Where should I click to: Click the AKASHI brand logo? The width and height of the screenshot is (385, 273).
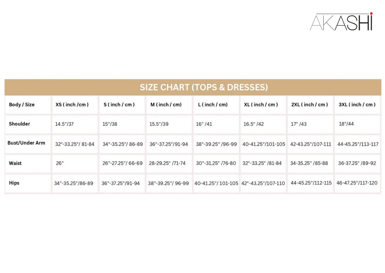click(x=341, y=22)
